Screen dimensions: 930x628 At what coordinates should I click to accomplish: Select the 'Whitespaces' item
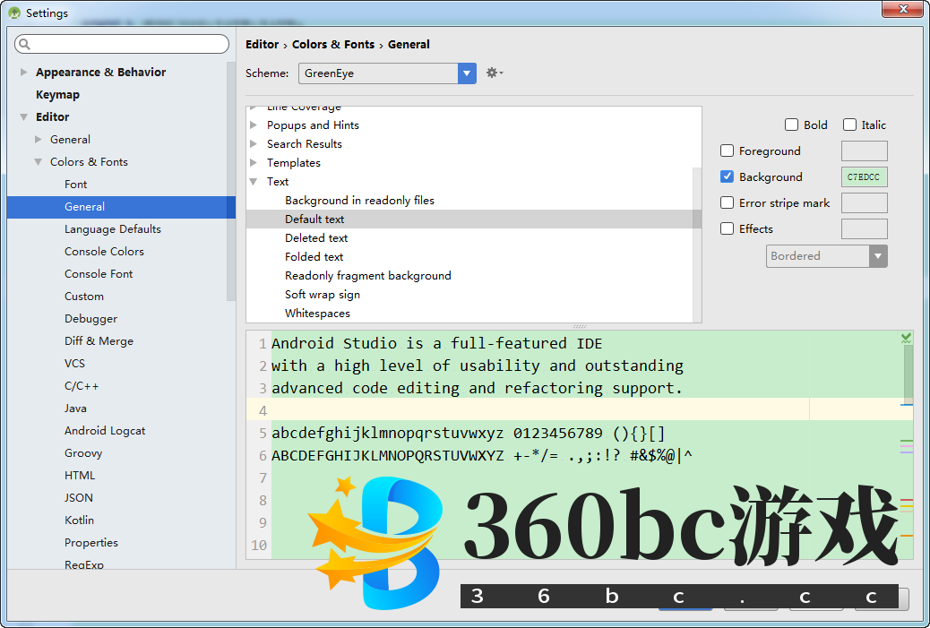click(317, 314)
